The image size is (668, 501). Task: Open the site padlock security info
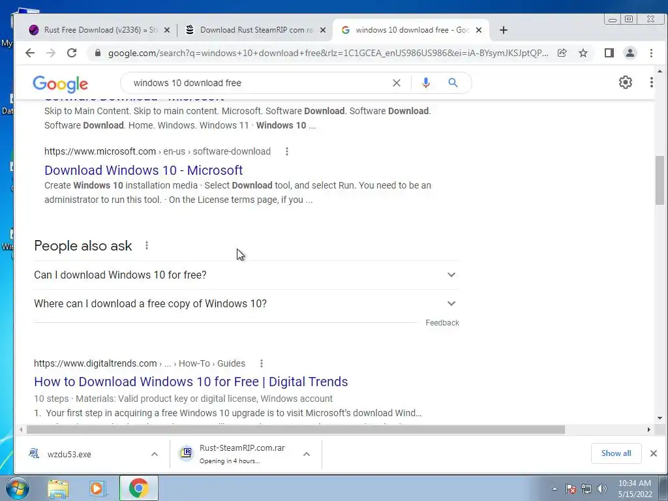pos(98,53)
